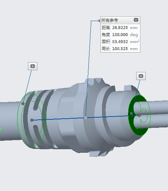Select the 周长 value 108.525
Screen dimensions: 168x191
click(x=120, y=49)
